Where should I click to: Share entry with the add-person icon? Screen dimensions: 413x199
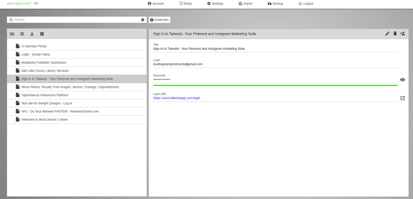pos(403,34)
